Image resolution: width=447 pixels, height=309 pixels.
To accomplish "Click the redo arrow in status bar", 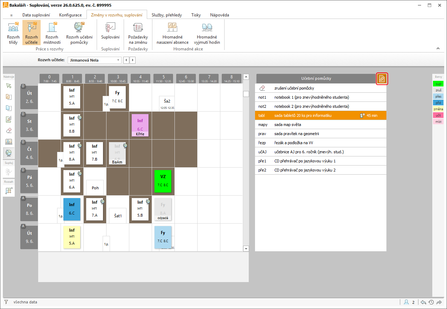I will coord(439,302).
